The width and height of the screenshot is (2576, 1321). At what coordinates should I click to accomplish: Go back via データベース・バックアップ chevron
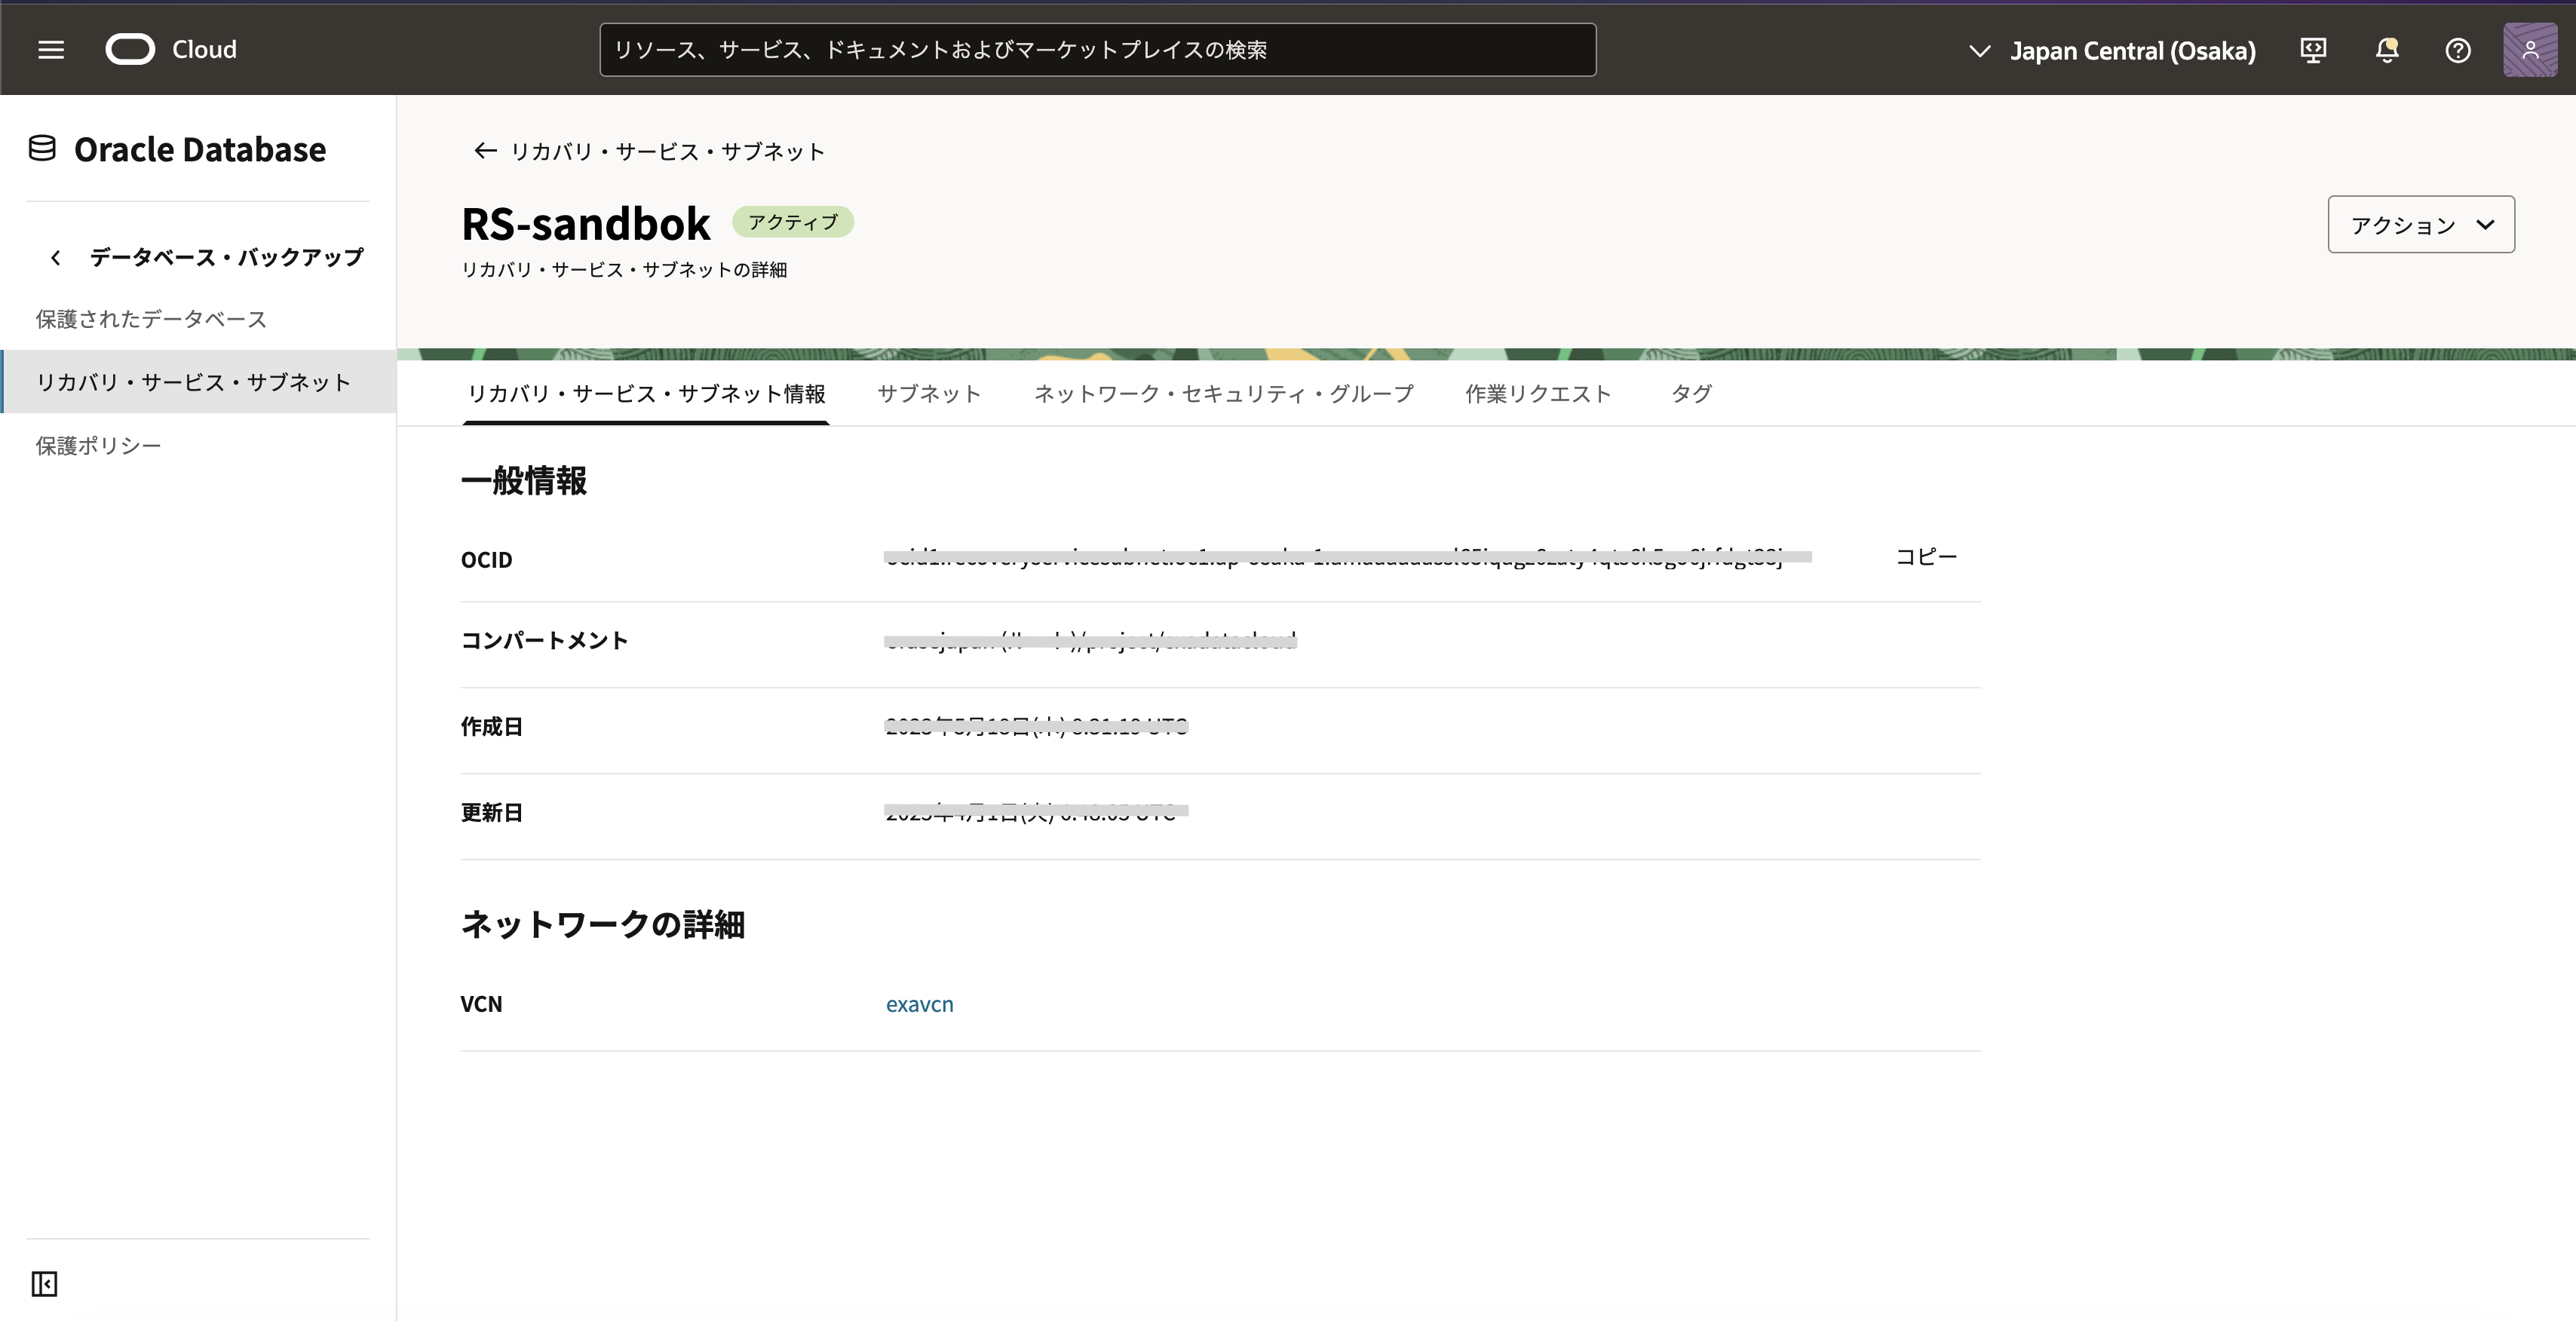pyautogui.click(x=56, y=258)
